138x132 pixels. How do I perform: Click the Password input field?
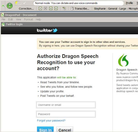point(66,114)
